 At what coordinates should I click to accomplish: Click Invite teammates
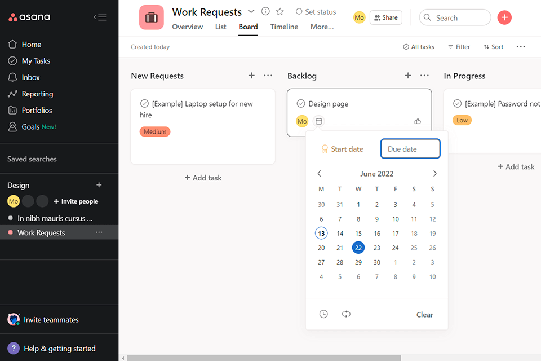click(x=43, y=320)
